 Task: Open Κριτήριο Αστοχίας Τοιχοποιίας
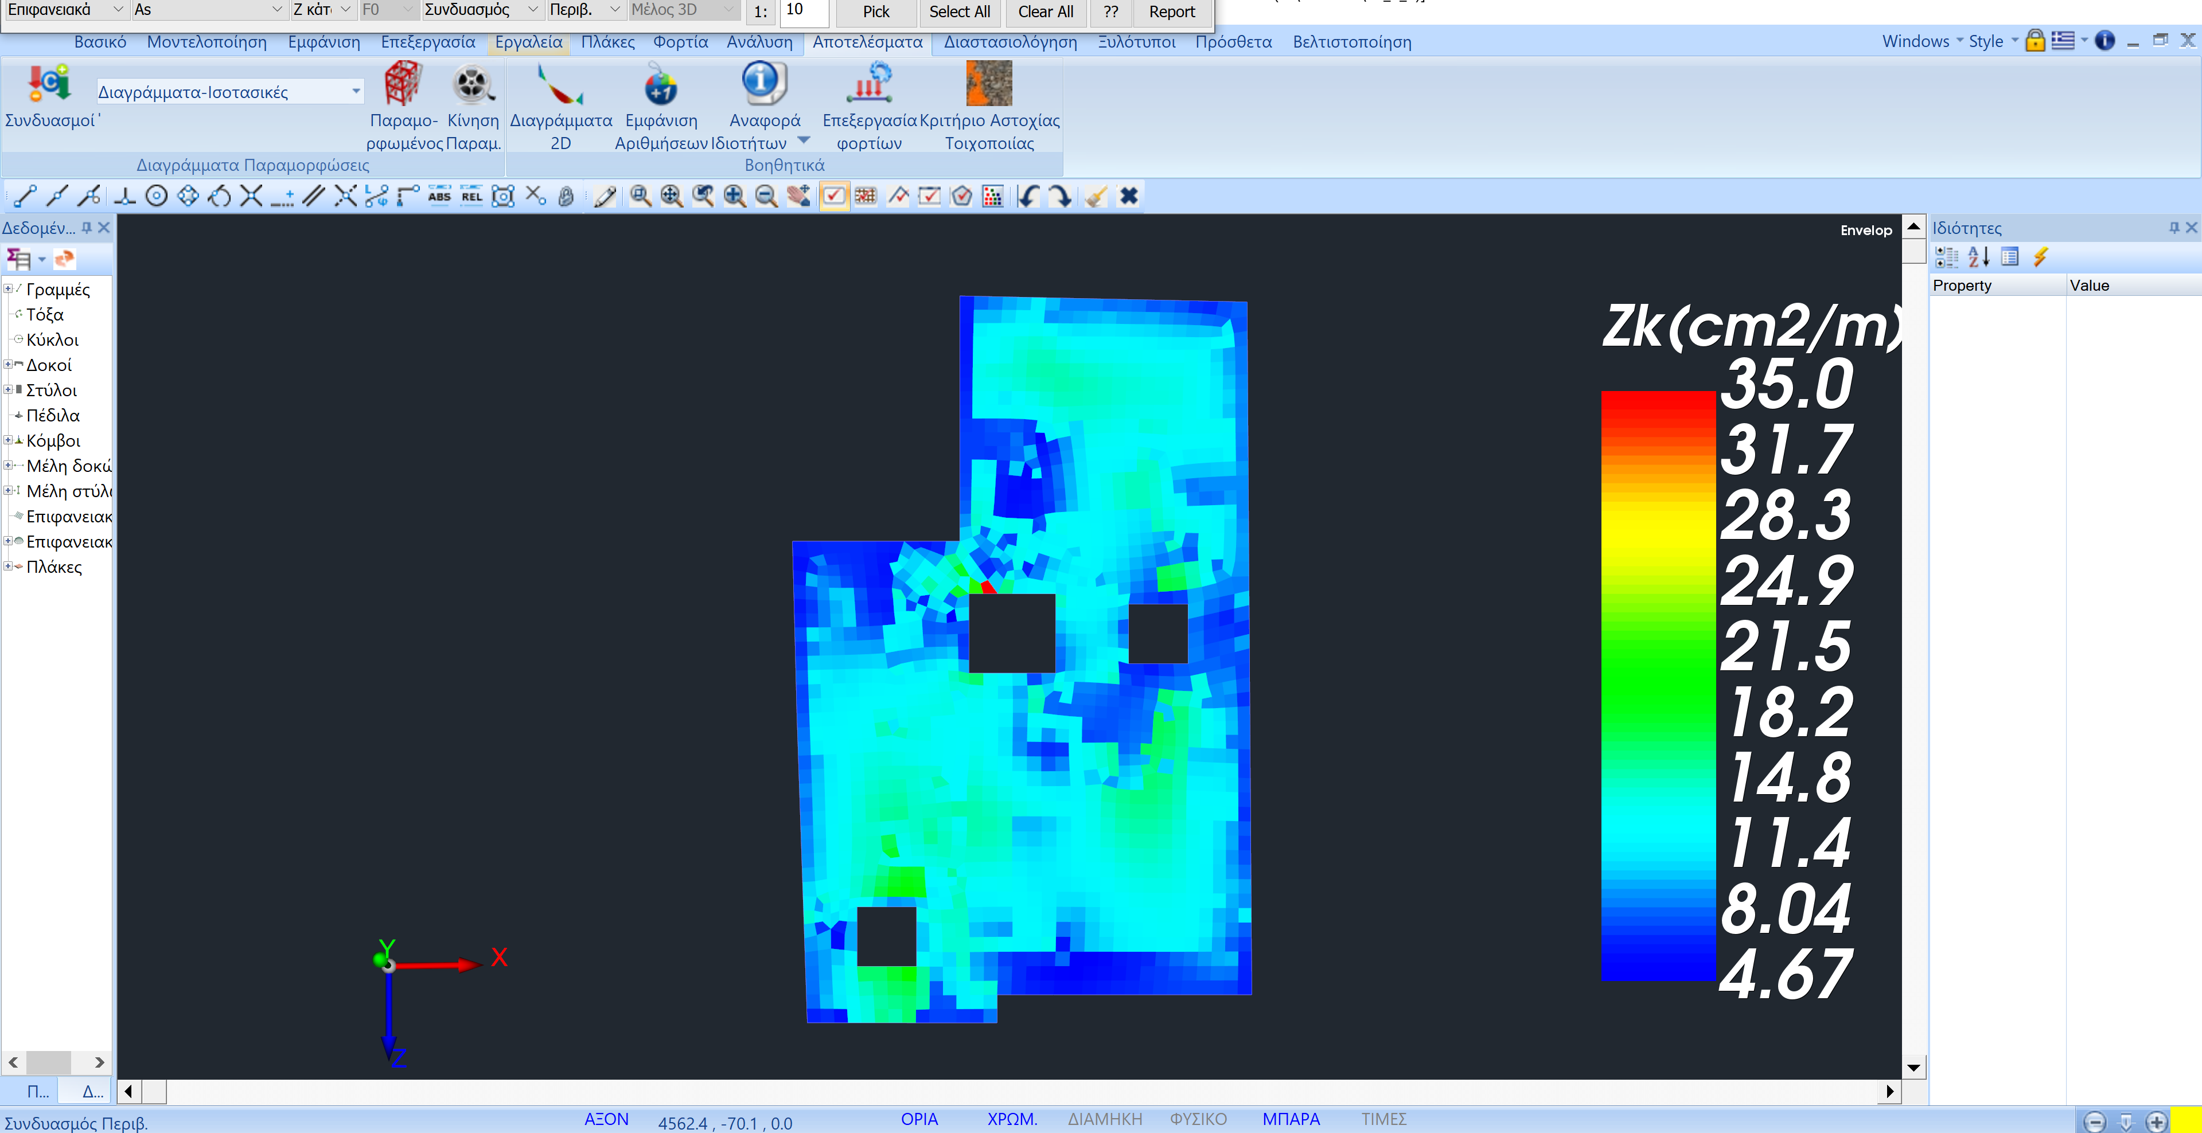pyautogui.click(x=988, y=84)
